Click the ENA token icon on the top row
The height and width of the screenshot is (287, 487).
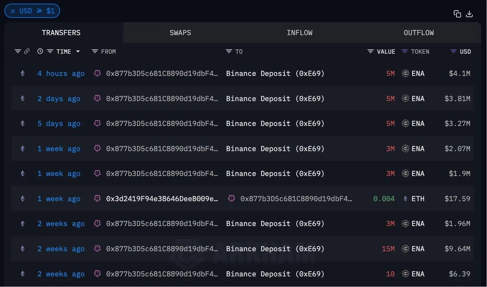point(405,73)
